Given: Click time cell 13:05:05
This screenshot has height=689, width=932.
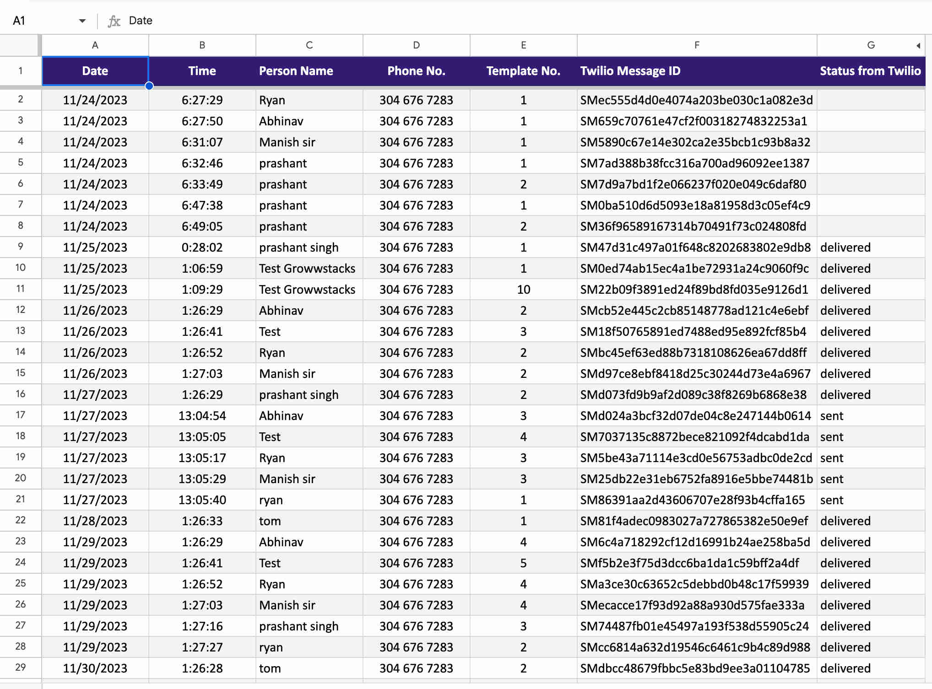Looking at the screenshot, I should 202,437.
